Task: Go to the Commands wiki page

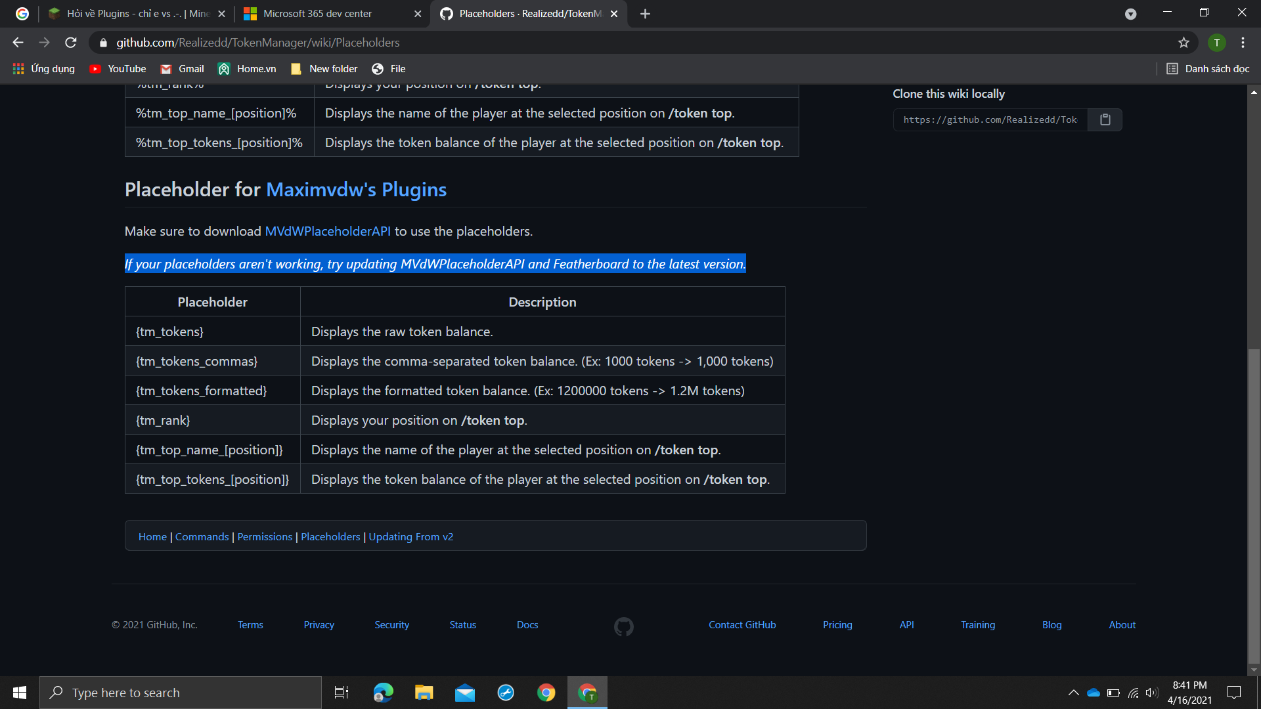Action: [x=202, y=536]
